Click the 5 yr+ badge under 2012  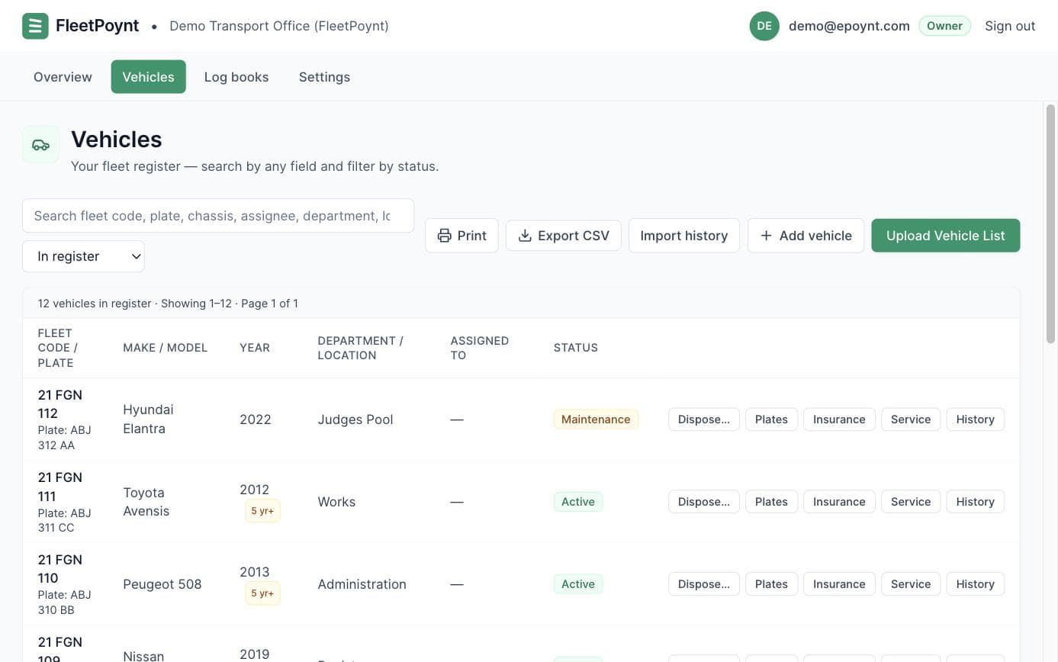pyautogui.click(x=262, y=511)
